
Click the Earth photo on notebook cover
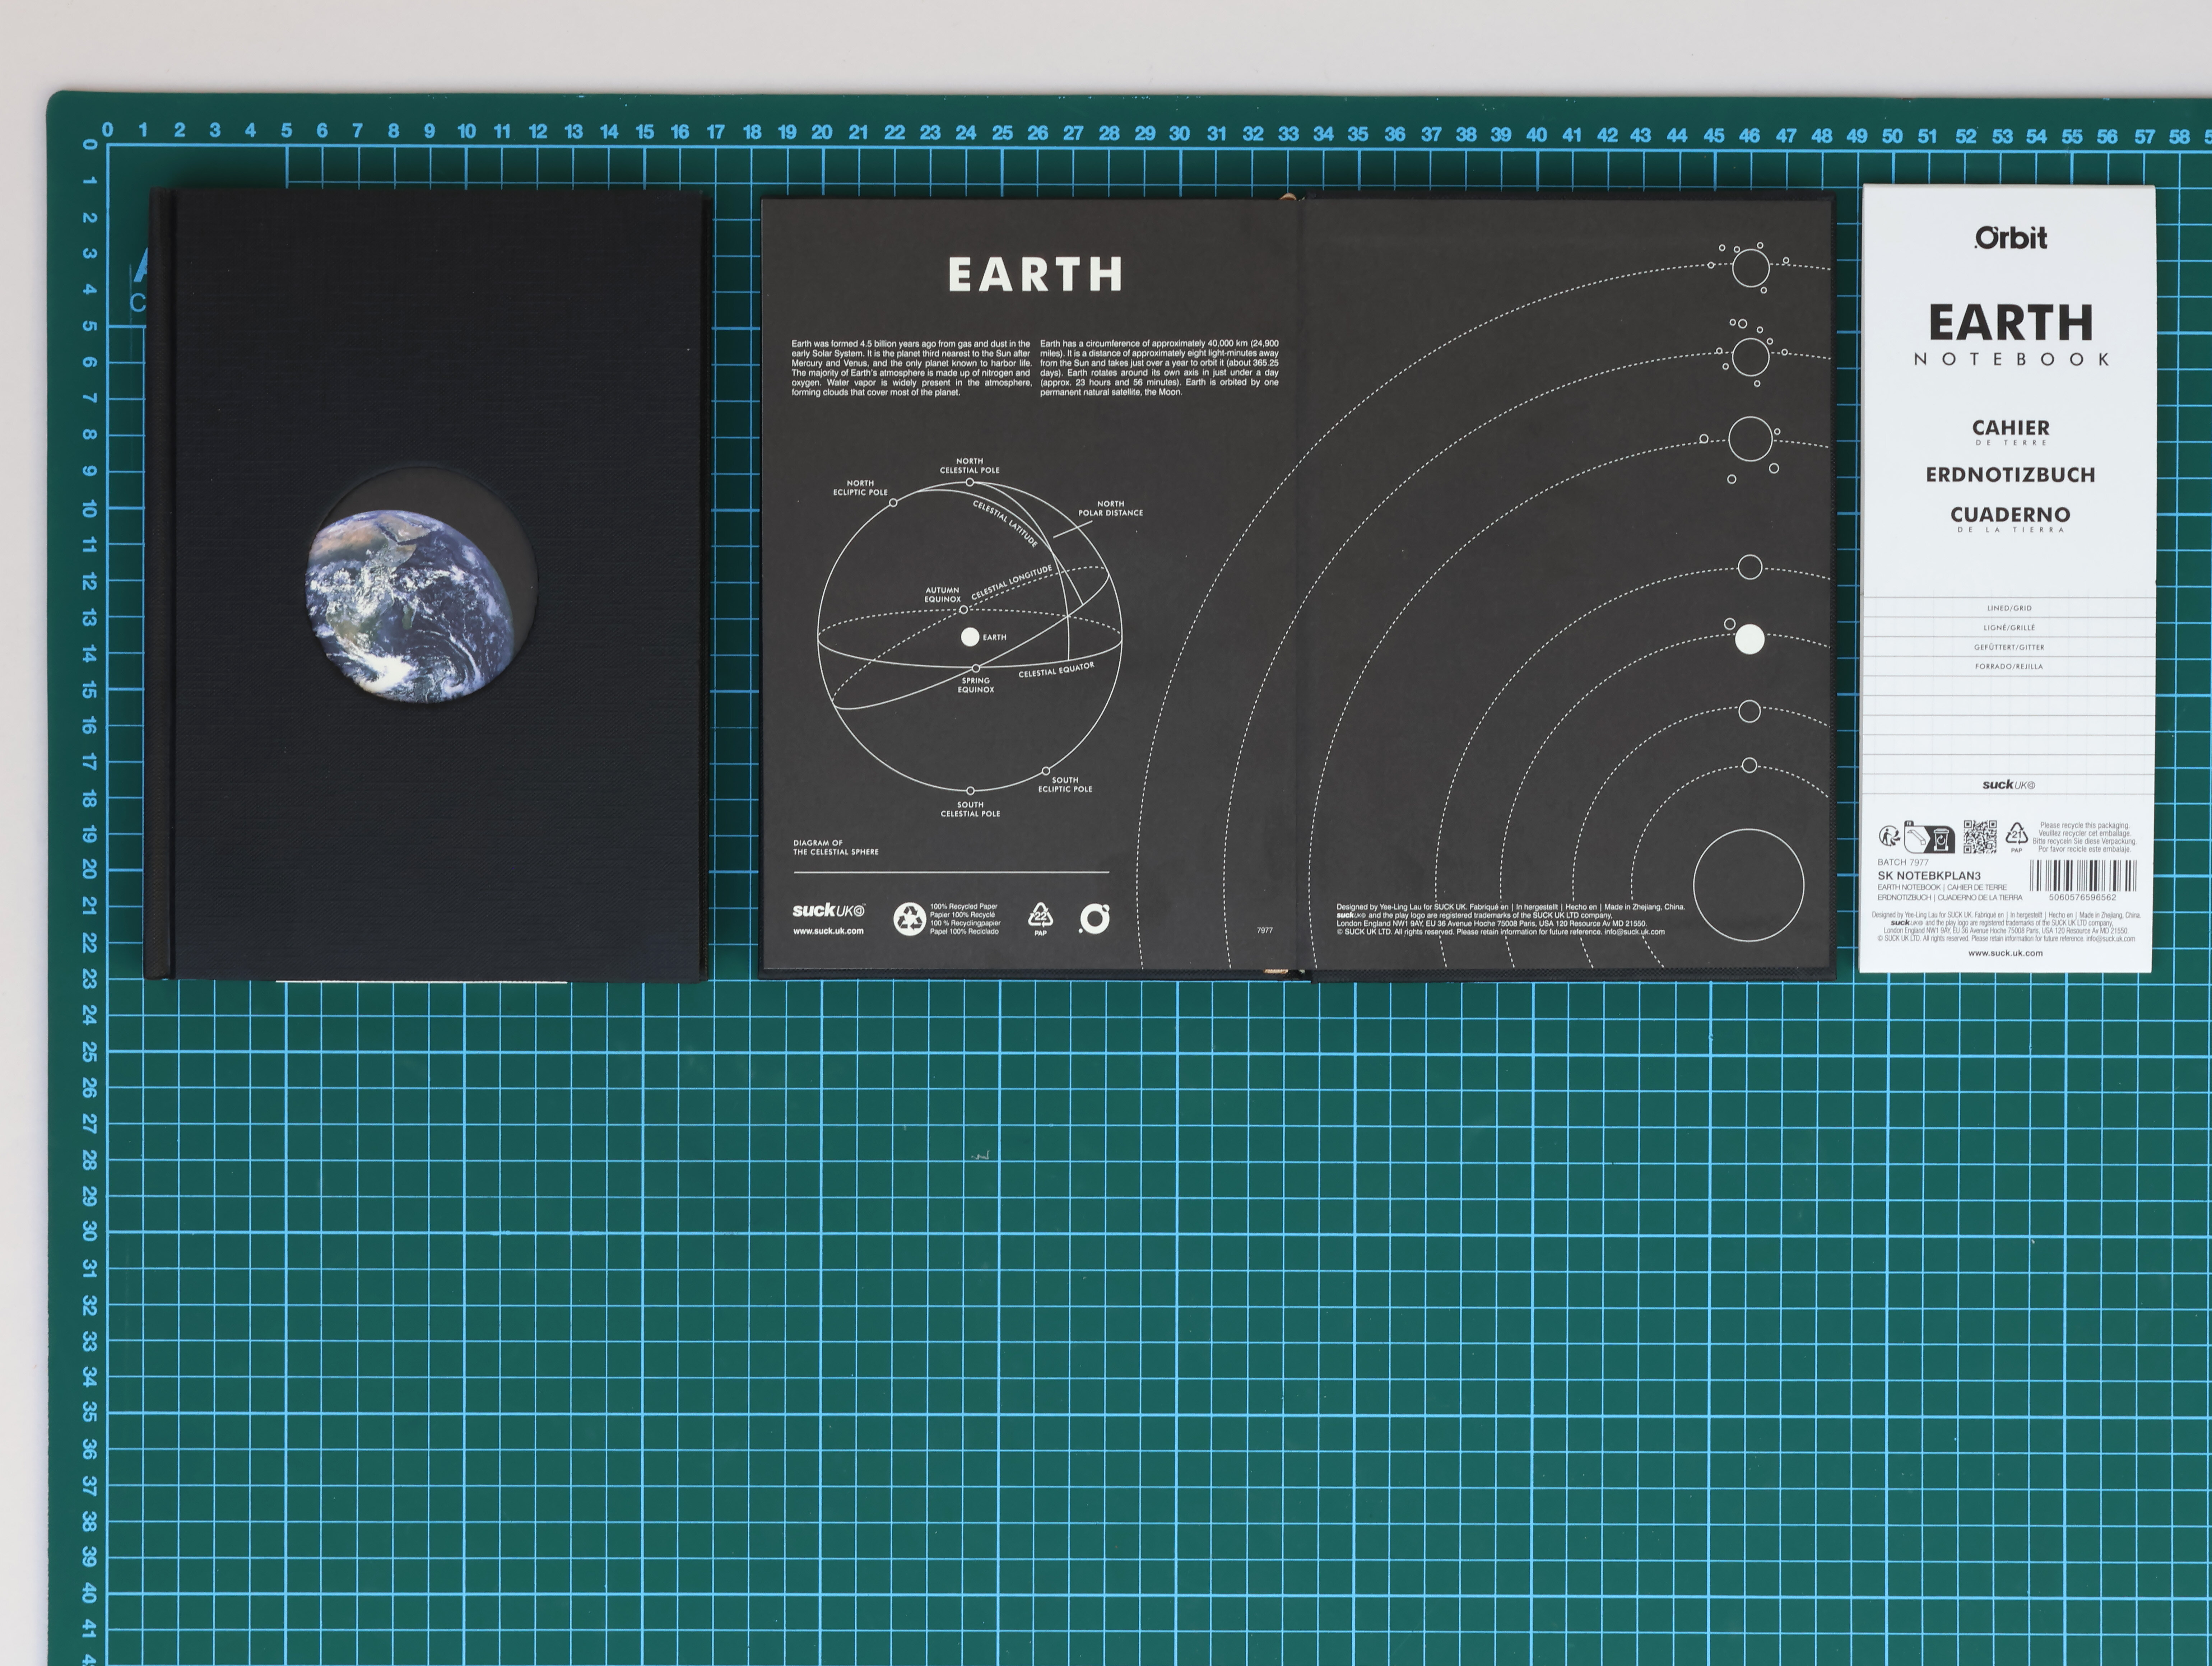410,607
